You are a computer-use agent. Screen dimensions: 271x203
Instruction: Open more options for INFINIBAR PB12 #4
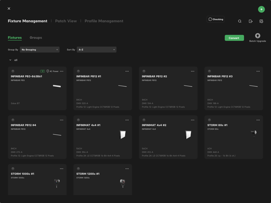[x=61, y=120]
